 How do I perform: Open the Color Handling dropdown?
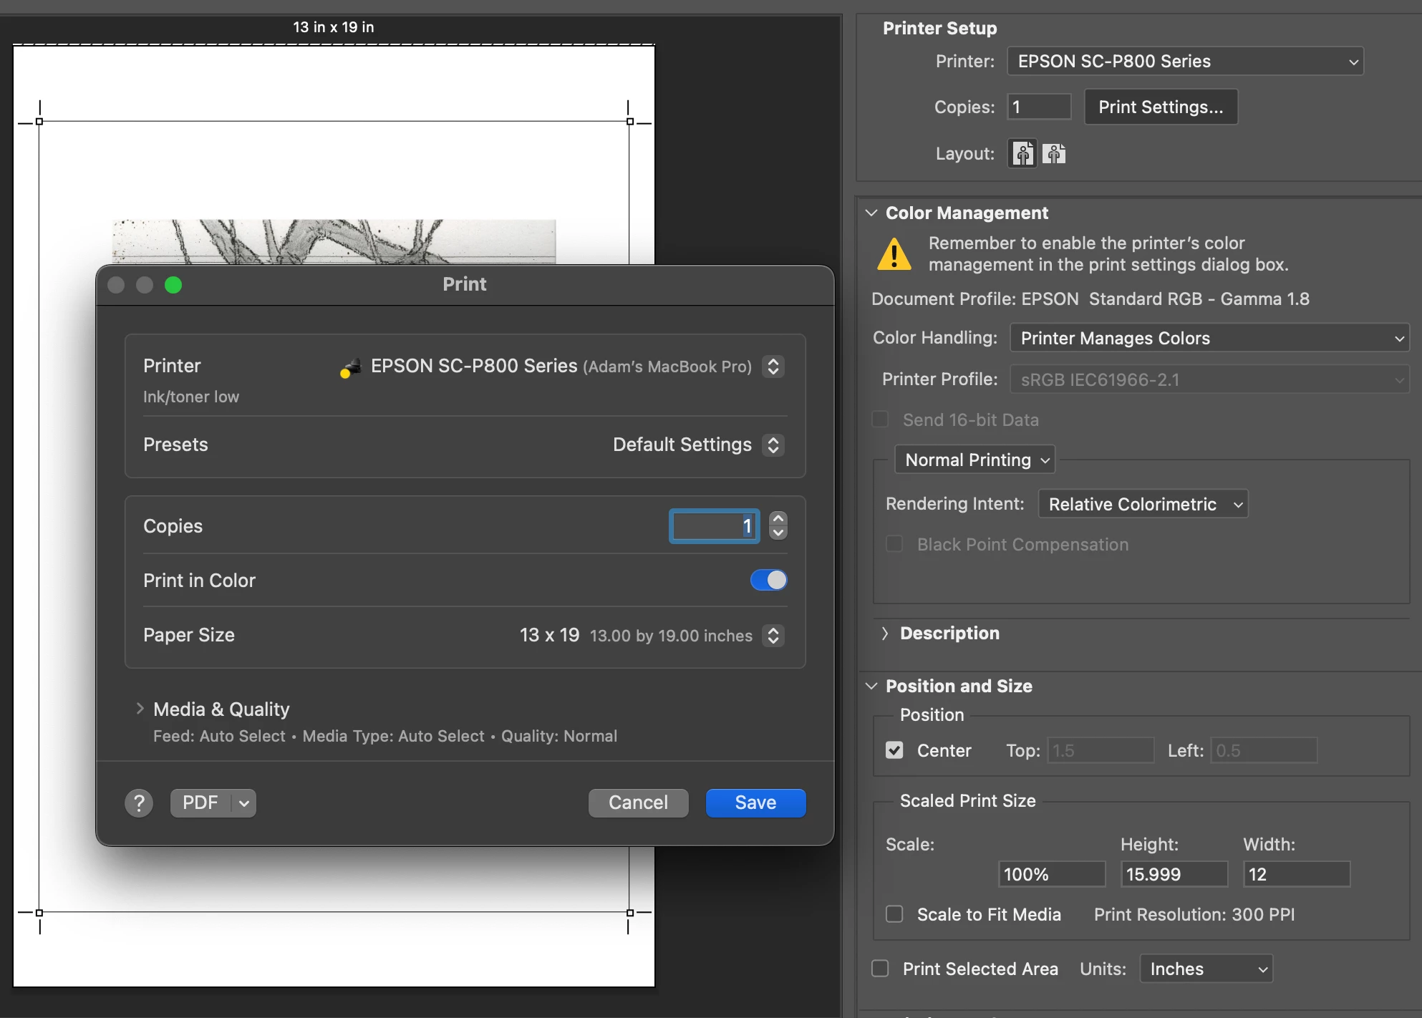click(x=1209, y=338)
